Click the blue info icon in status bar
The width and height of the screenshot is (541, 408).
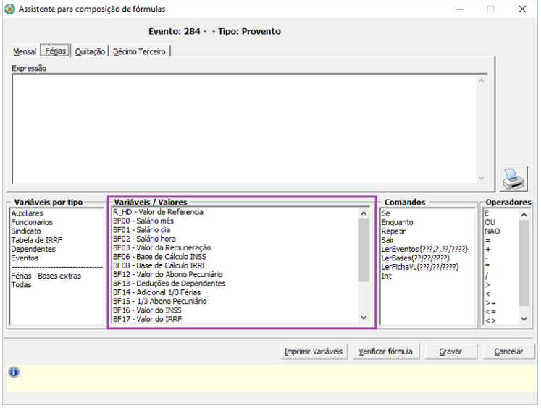(x=14, y=372)
